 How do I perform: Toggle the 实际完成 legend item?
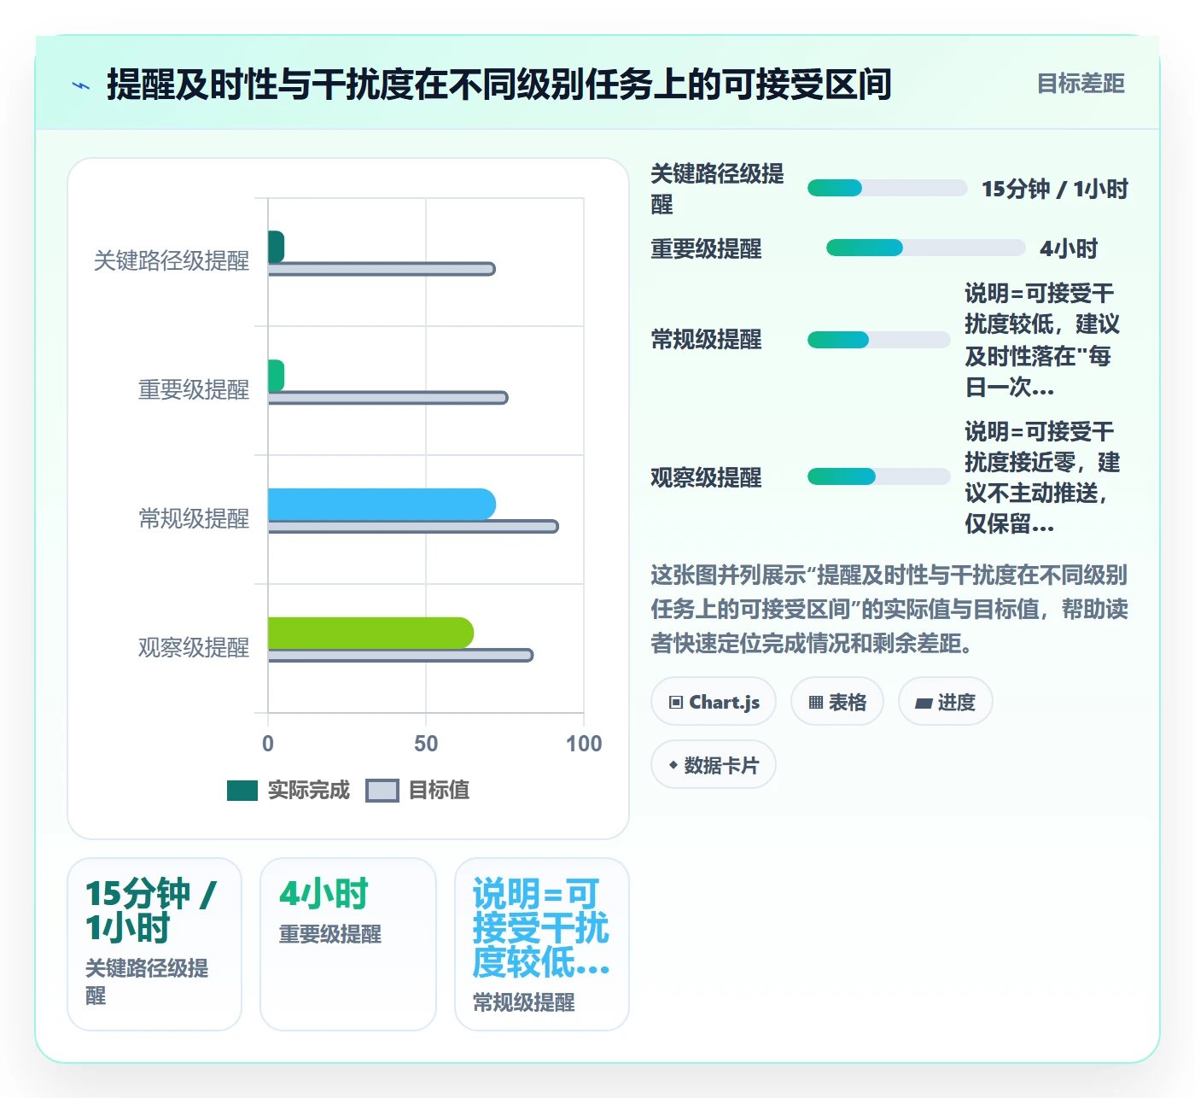pos(289,791)
